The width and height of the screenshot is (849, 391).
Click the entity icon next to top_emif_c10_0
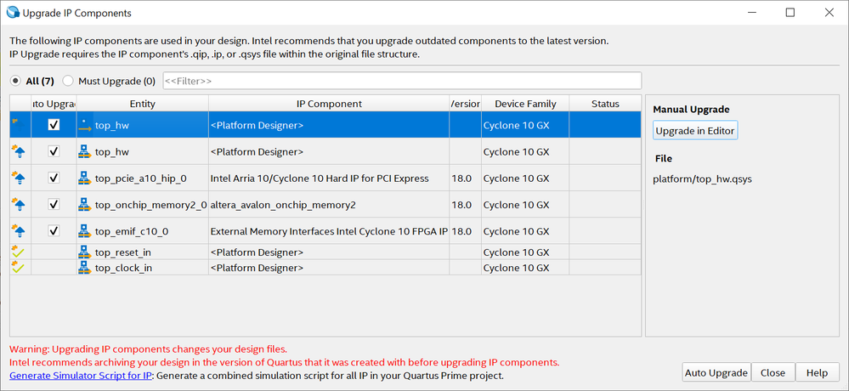[85, 230]
